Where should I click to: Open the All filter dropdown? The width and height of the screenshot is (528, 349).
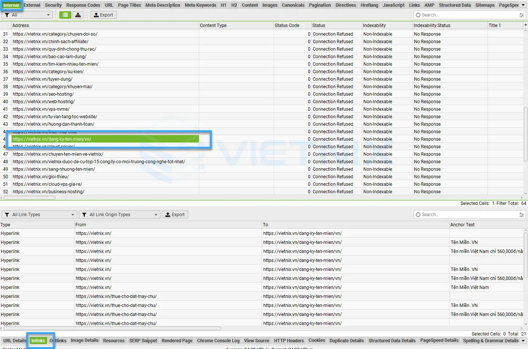tap(28, 15)
